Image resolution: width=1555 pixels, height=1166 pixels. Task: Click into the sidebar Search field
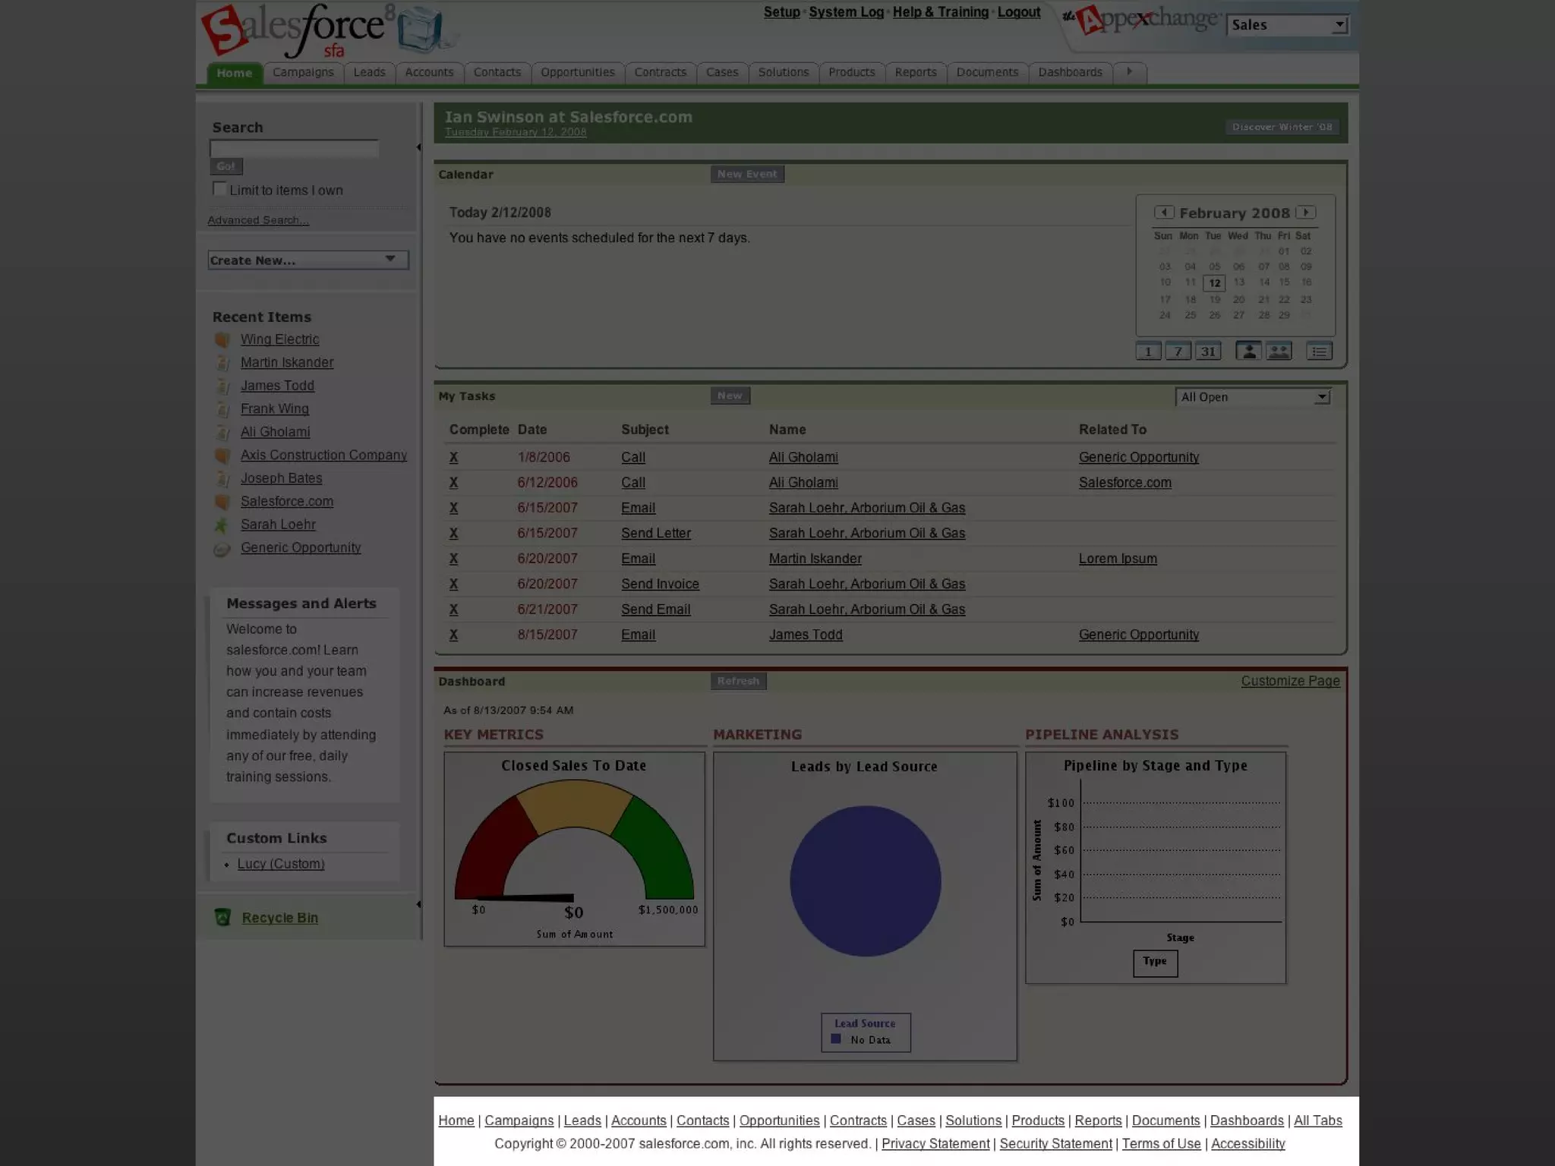[295, 149]
